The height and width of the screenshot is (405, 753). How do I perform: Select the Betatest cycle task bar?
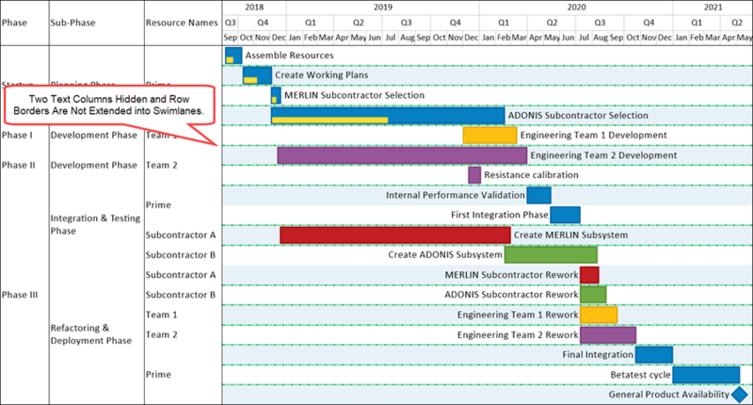706,375
